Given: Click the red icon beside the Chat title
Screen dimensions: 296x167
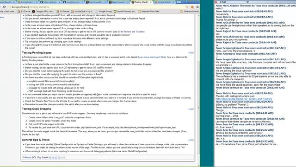Looking at the screenshot, I should pyautogui.click(x=216, y=2).
